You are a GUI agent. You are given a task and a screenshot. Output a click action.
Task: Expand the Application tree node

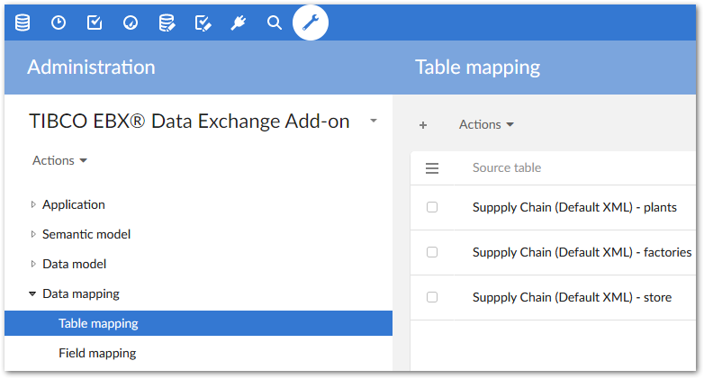coord(33,205)
